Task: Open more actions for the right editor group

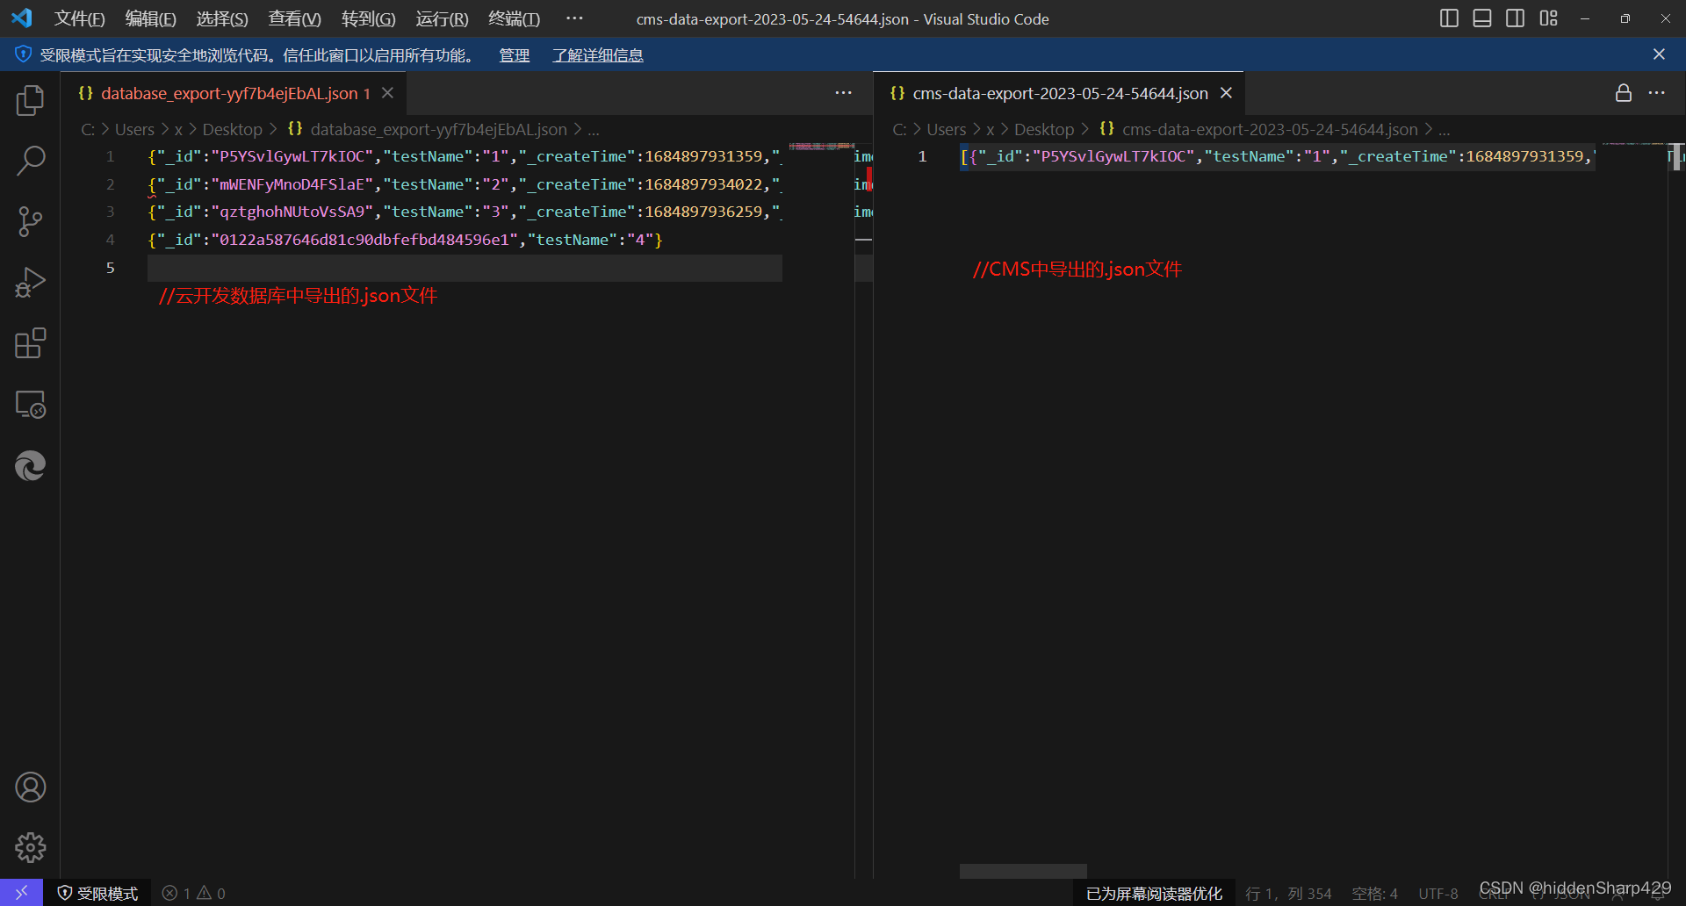Action: click(1657, 93)
